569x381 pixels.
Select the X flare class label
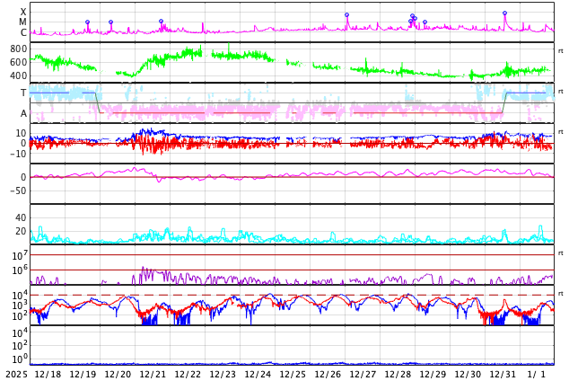(x=22, y=12)
